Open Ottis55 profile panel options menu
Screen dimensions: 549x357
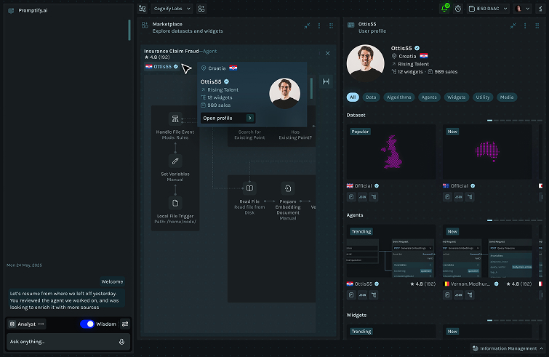(x=525, y=26)
